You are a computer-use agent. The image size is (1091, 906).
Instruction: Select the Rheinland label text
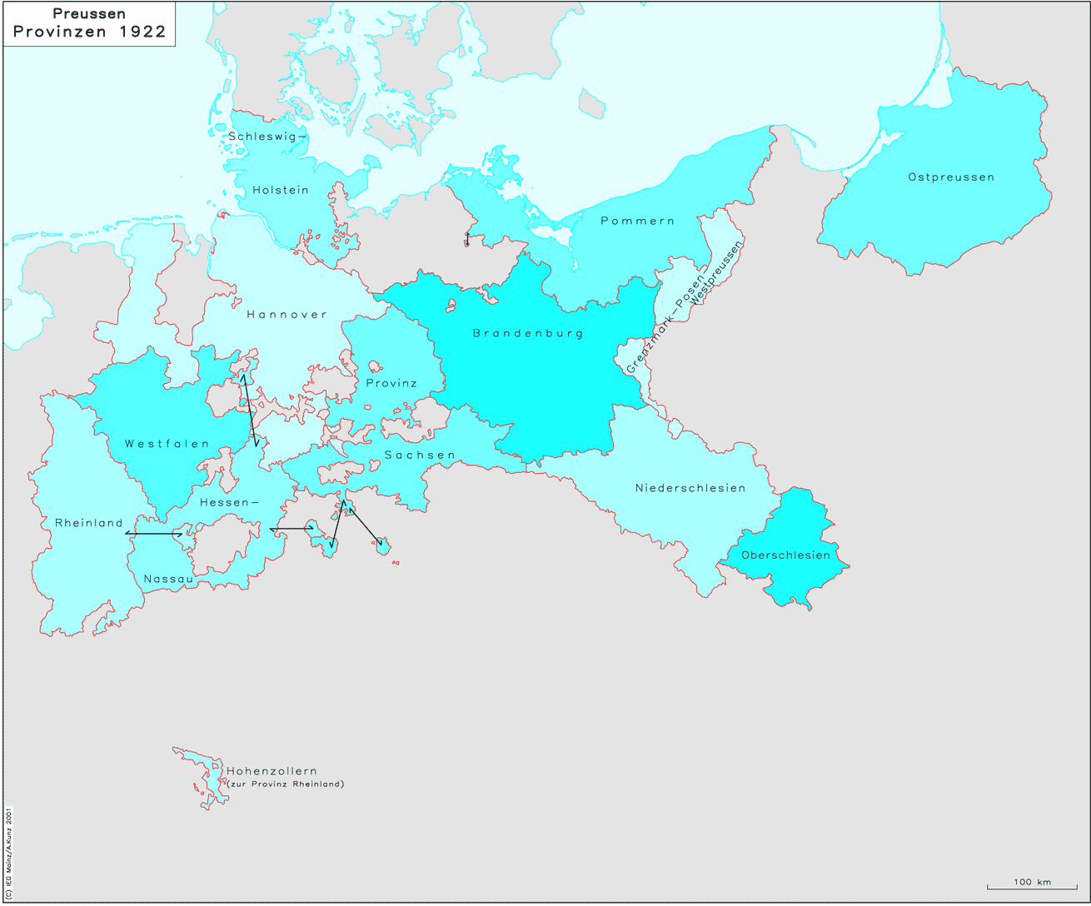pyautogui.click(x=89, y=523)
